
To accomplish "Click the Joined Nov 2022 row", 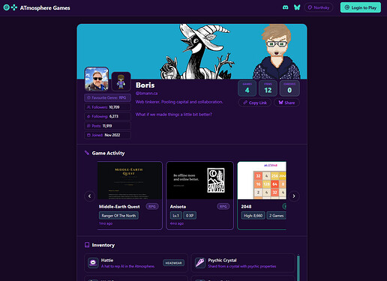I will pos(107,135).
